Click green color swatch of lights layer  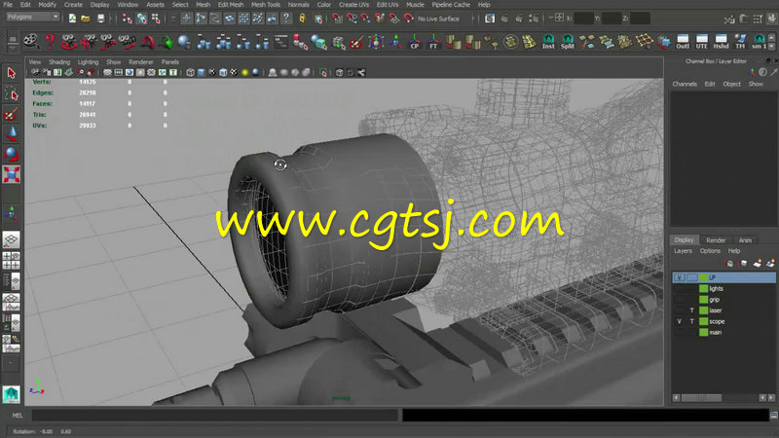[x=703, y=288]
